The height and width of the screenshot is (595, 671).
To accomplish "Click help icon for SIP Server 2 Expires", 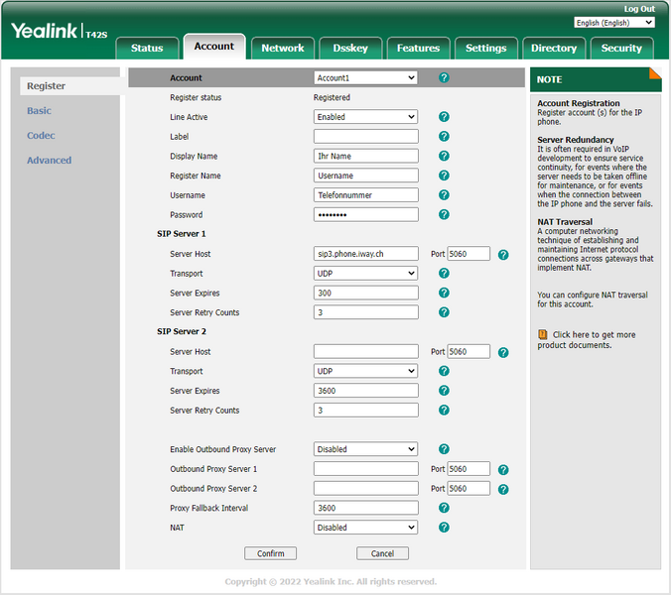I will tap(444, 391).
